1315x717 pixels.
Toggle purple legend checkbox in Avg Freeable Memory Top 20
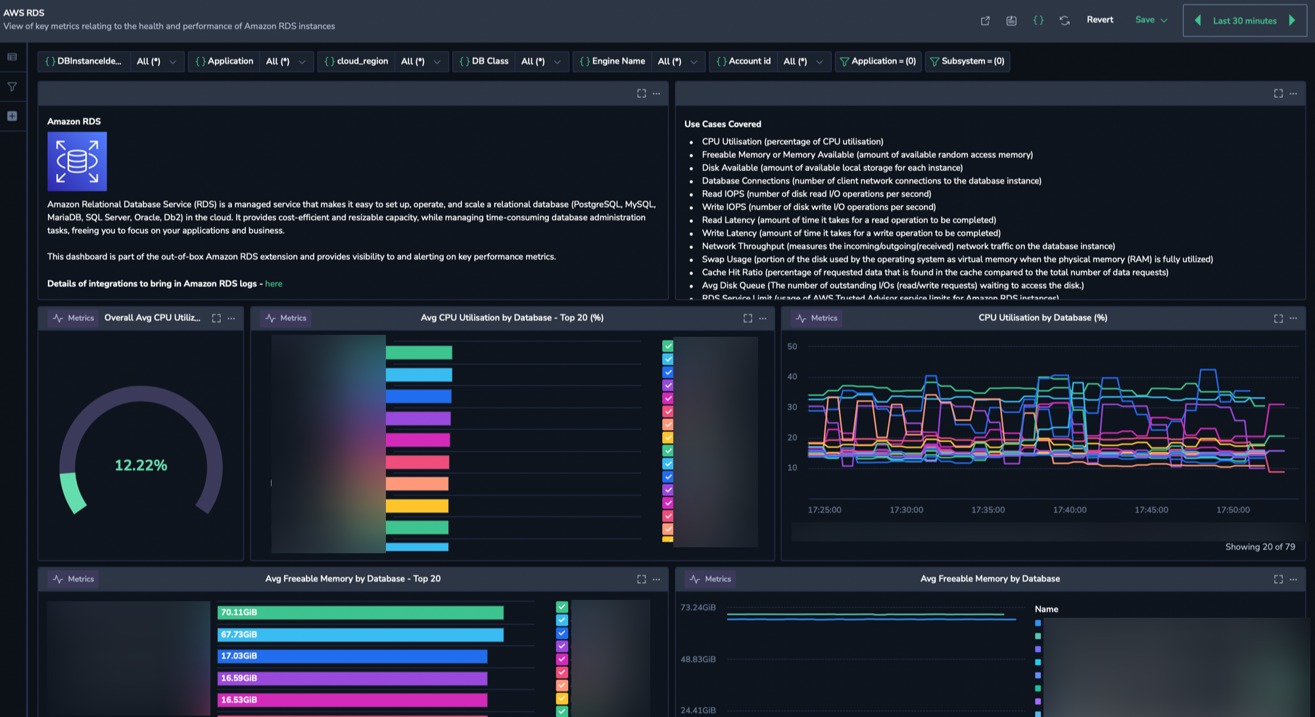point(562,646)
